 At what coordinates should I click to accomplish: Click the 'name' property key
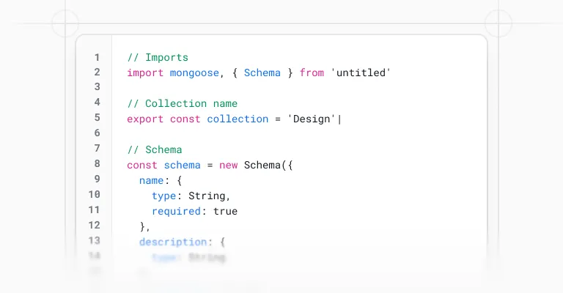click(x=151, y=180)
